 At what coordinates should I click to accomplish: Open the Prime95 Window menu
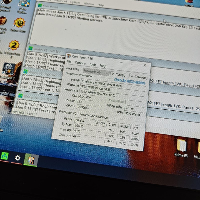(x=89, y=4)
